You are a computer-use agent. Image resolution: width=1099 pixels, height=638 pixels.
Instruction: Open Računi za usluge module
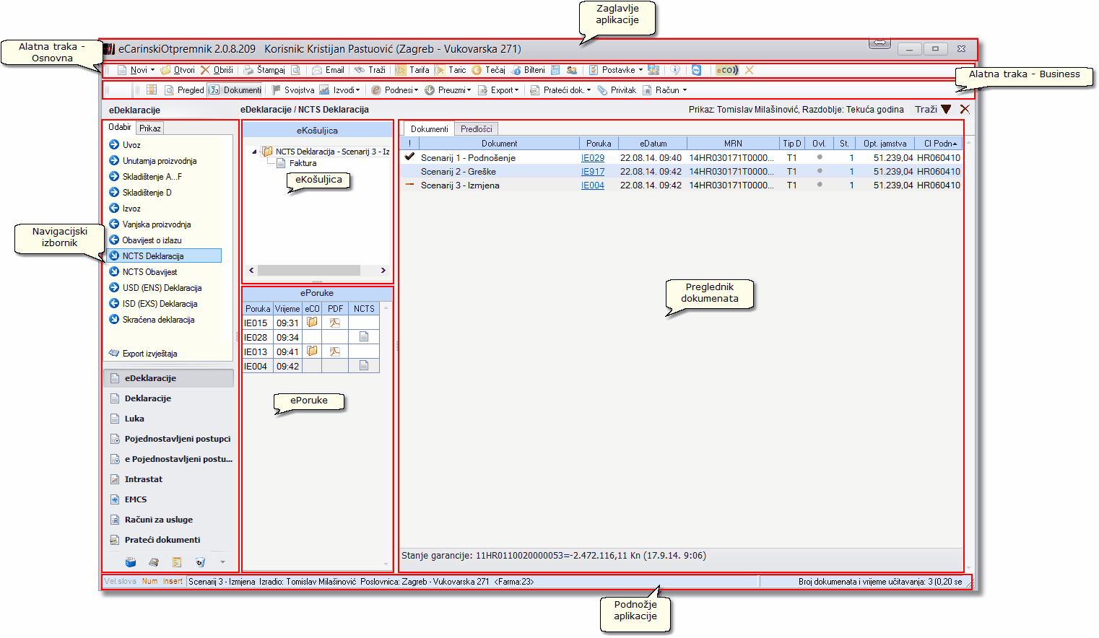point(169,520)
